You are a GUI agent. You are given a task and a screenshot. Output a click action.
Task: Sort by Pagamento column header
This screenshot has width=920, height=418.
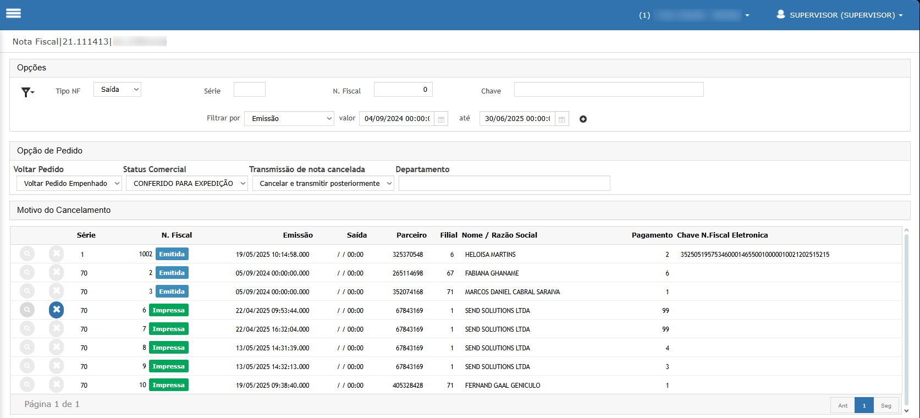[x=652, y=235]
